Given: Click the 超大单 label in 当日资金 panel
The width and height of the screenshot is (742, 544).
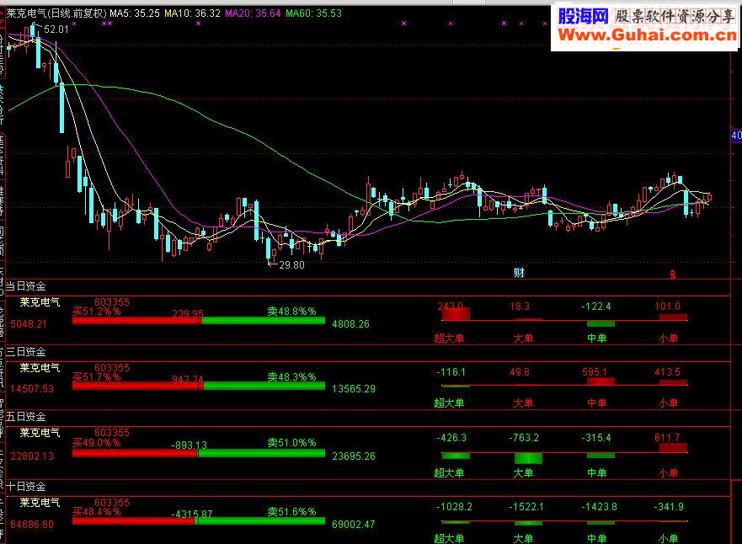Looking at the screenshot, I should click(x=449, y=338).
